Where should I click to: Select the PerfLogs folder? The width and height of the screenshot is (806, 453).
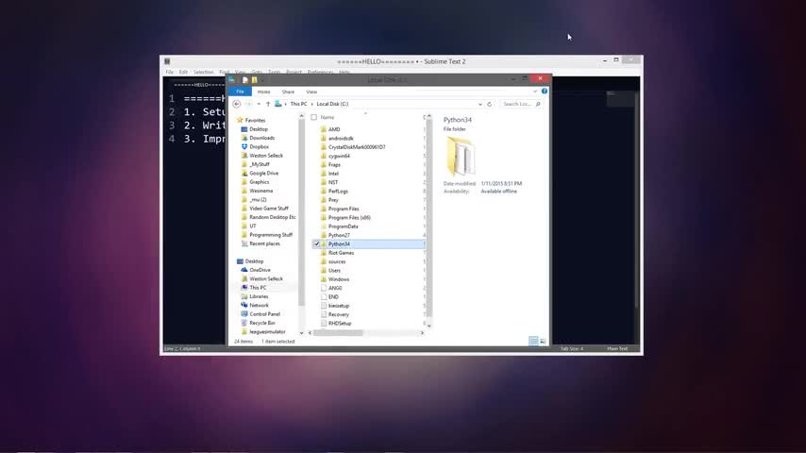[x=338, y=192]
